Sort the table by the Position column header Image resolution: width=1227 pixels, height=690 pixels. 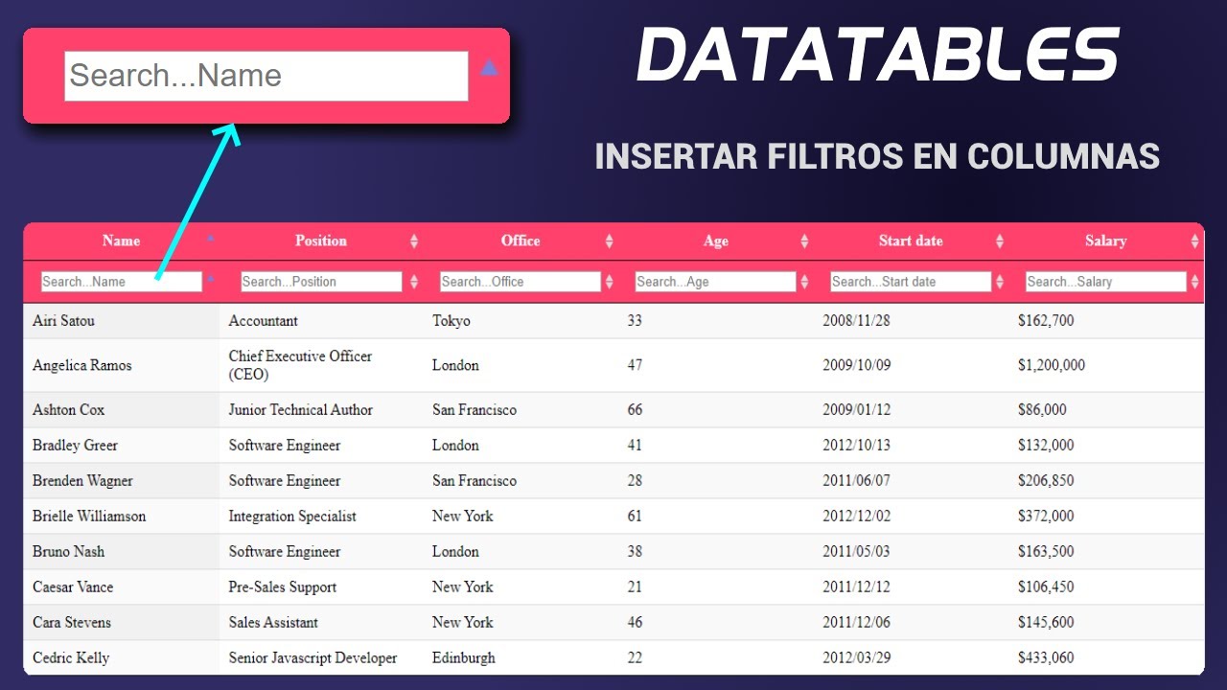(x=321, y=241)
